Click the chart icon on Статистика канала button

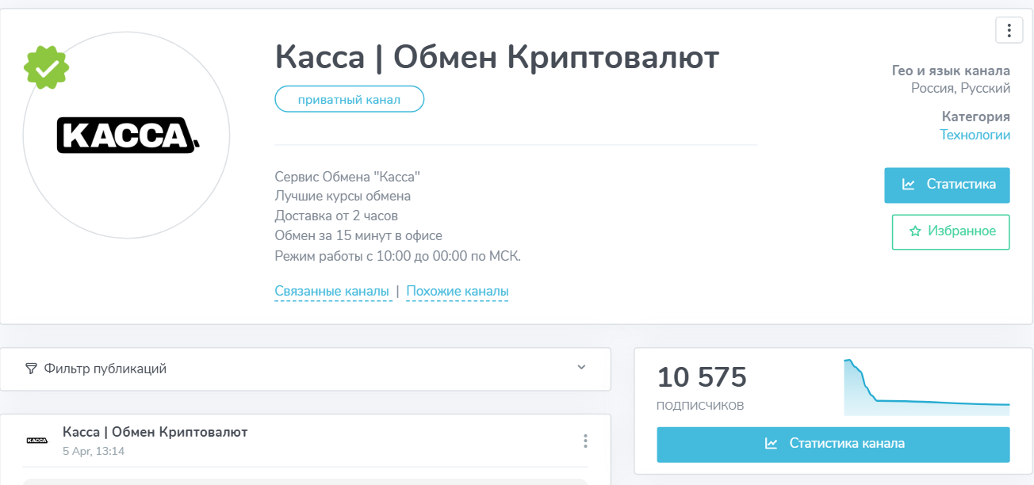771,444
